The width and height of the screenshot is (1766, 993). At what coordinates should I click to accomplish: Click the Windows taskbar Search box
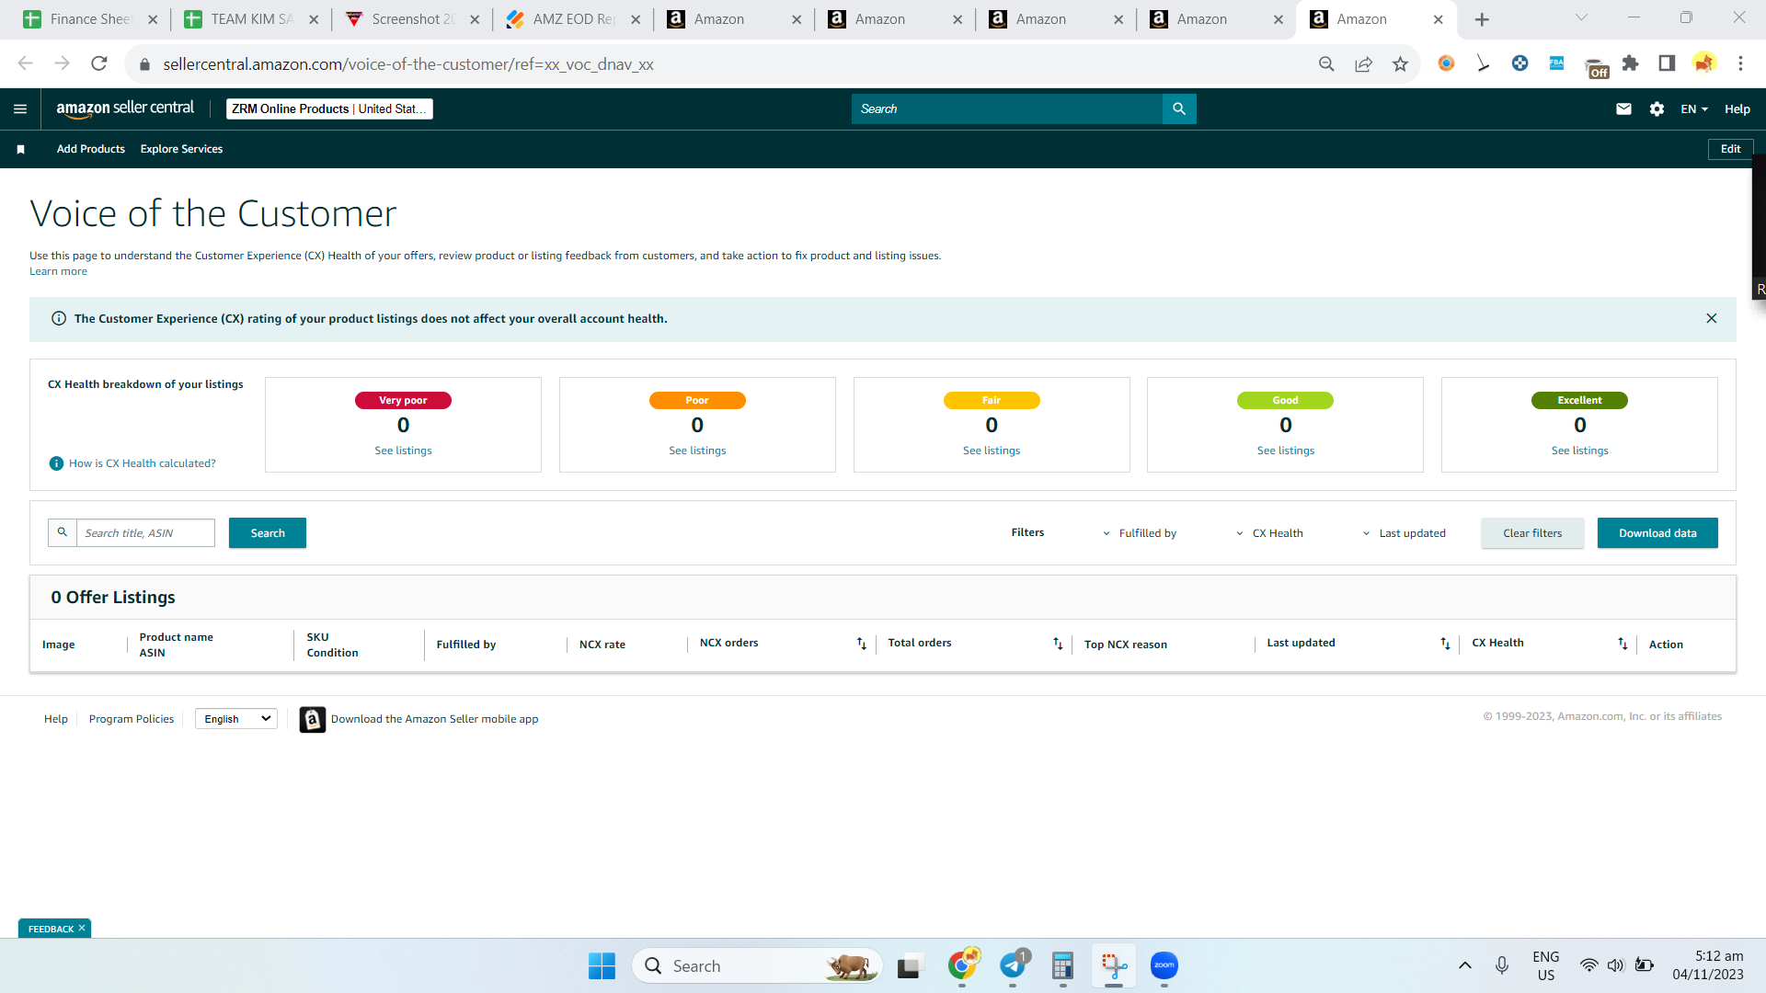pyautogui.click(x=756, y=965)
